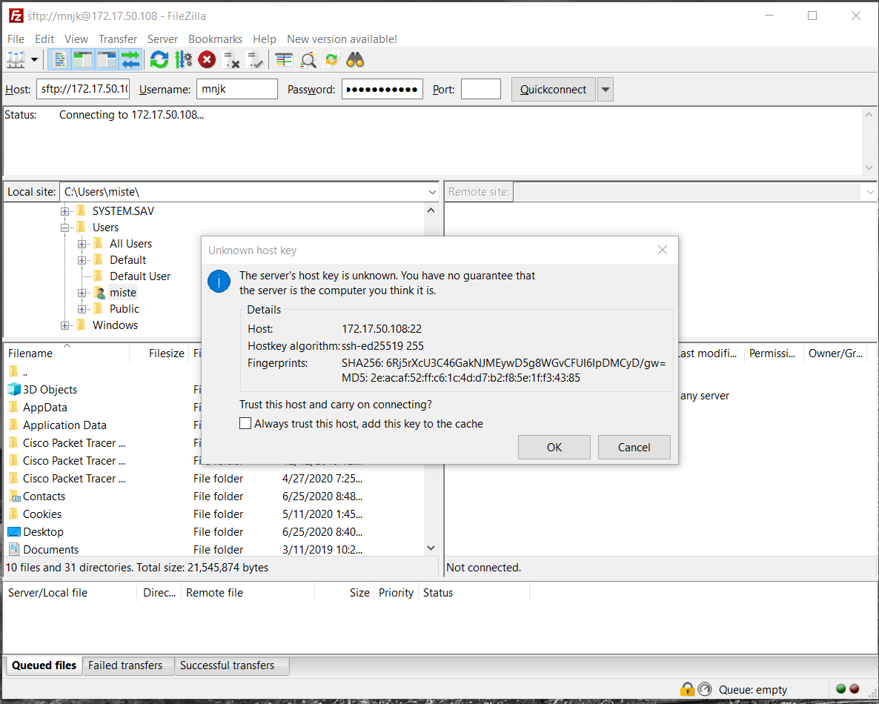The width and height of the screenshot is (879, 704).
Task: Collapse the Users folder tree node
Action: point(65,228)
